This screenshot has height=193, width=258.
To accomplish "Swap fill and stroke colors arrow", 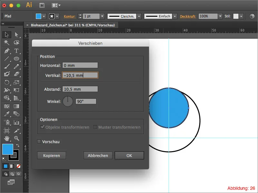I will click(x=18, y=145).
